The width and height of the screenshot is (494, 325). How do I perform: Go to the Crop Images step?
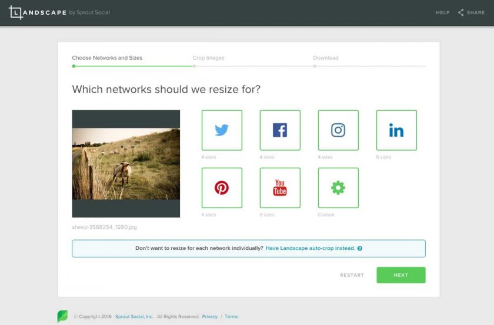209,58
